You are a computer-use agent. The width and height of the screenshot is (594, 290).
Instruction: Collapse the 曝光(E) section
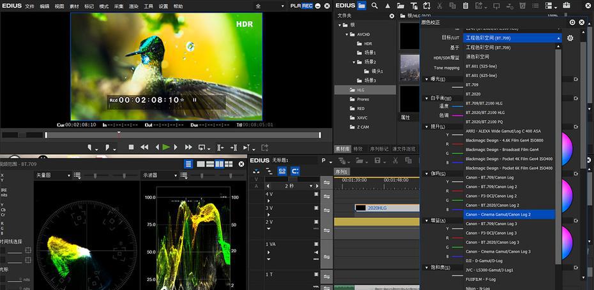pyautogui.click(x=427, y=80)
